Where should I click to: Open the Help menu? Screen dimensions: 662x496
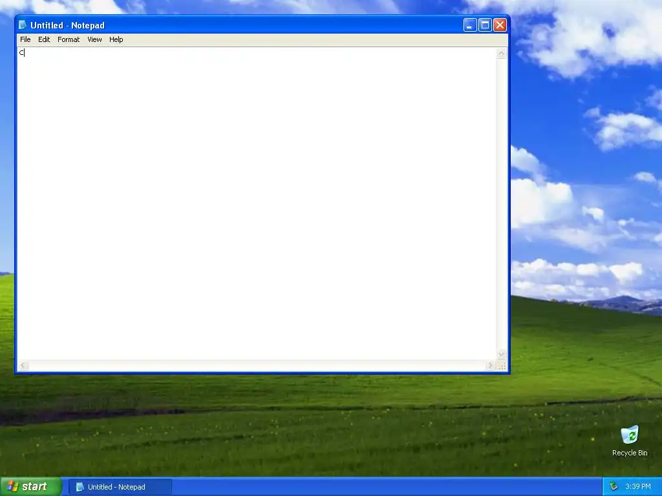tap(116, 39)
